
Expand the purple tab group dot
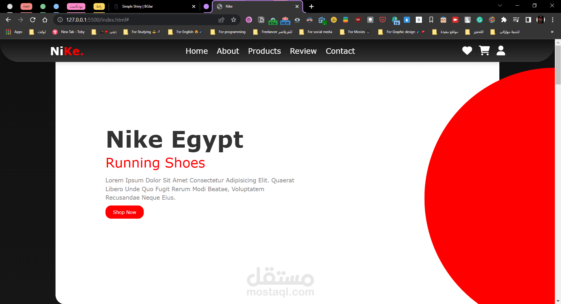click(x=206, y=6)
